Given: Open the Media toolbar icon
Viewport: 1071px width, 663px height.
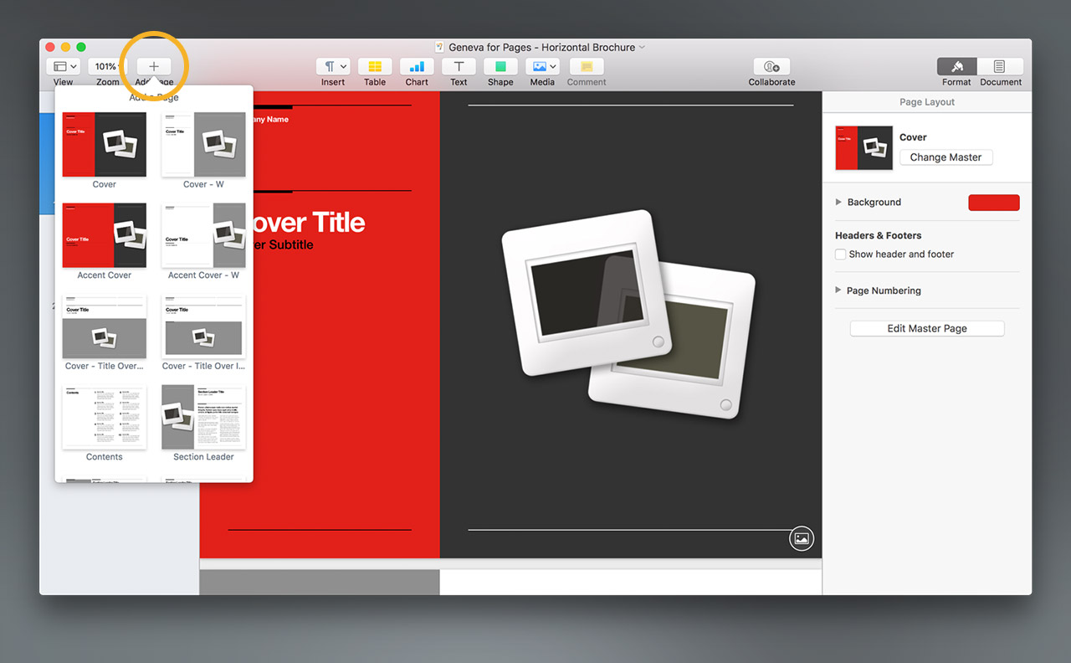Looking at the screenshot, I should 542,66.
